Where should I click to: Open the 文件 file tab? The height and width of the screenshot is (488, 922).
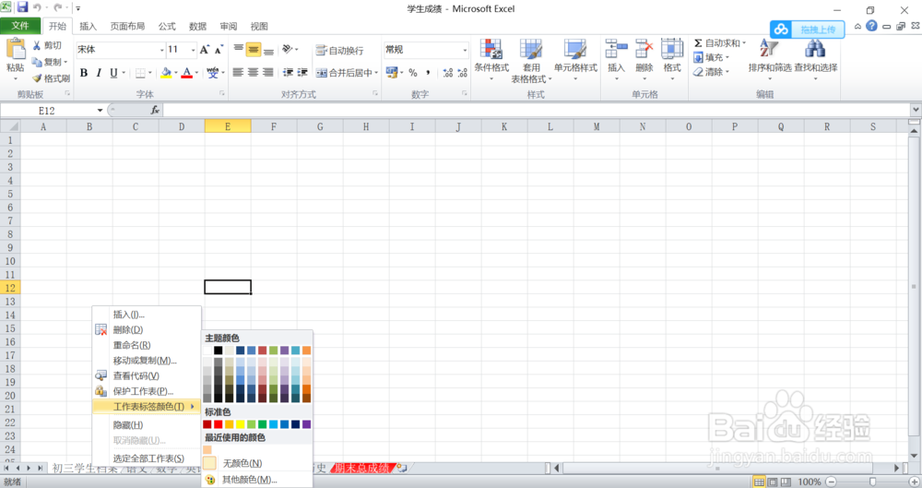(20, 26)
